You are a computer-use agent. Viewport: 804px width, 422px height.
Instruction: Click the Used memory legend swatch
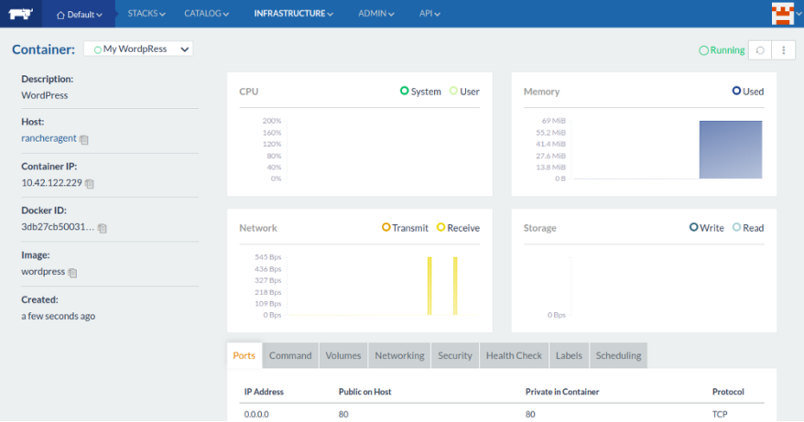tap(736, 92)
